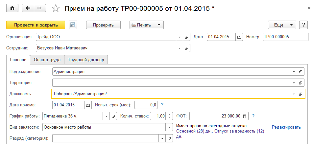Image resolution: width=313 pixels, height=144 pixels.
Task: Expand the Разряд (категория) dropdown list
Action: point(162,138)
